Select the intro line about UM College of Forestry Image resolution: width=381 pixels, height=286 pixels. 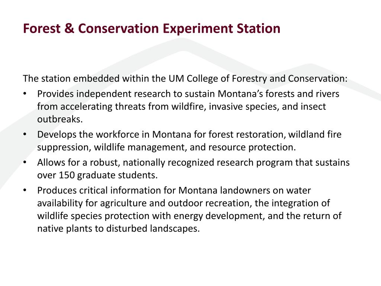(185, 79)
